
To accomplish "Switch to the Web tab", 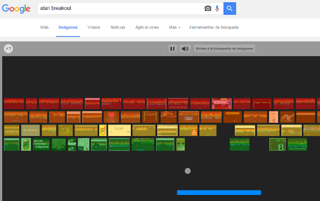I will [x=44, y=28].
